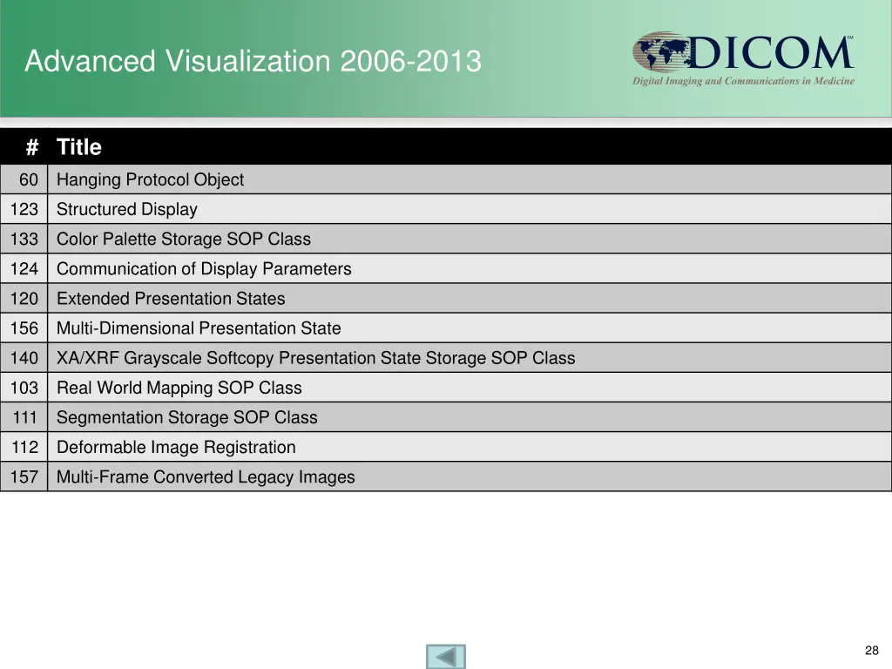Click the DICOM wordmark text

(771, 53)
